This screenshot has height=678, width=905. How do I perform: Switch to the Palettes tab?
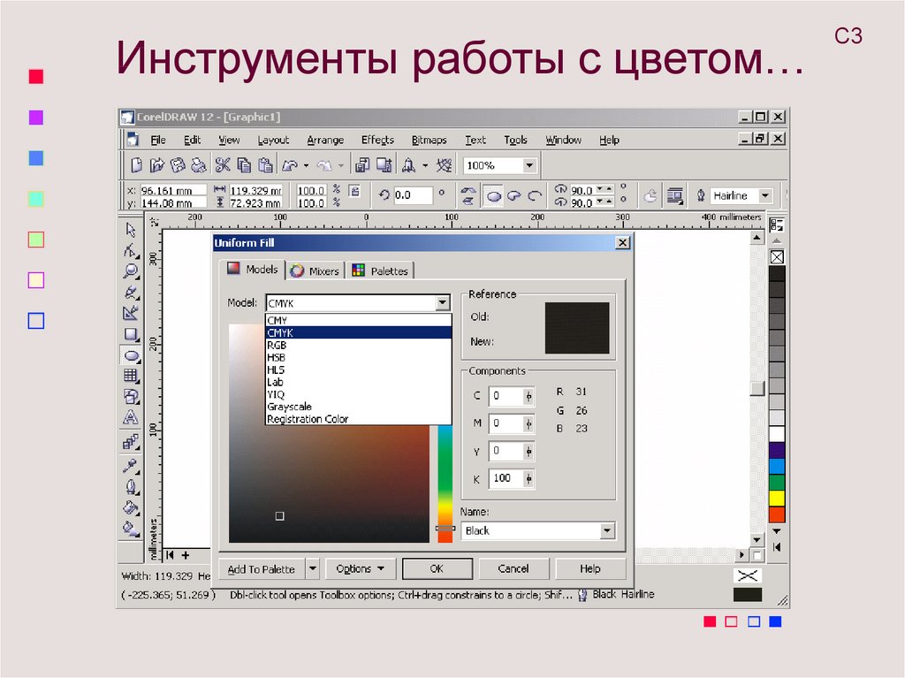[x=381, y=270]
